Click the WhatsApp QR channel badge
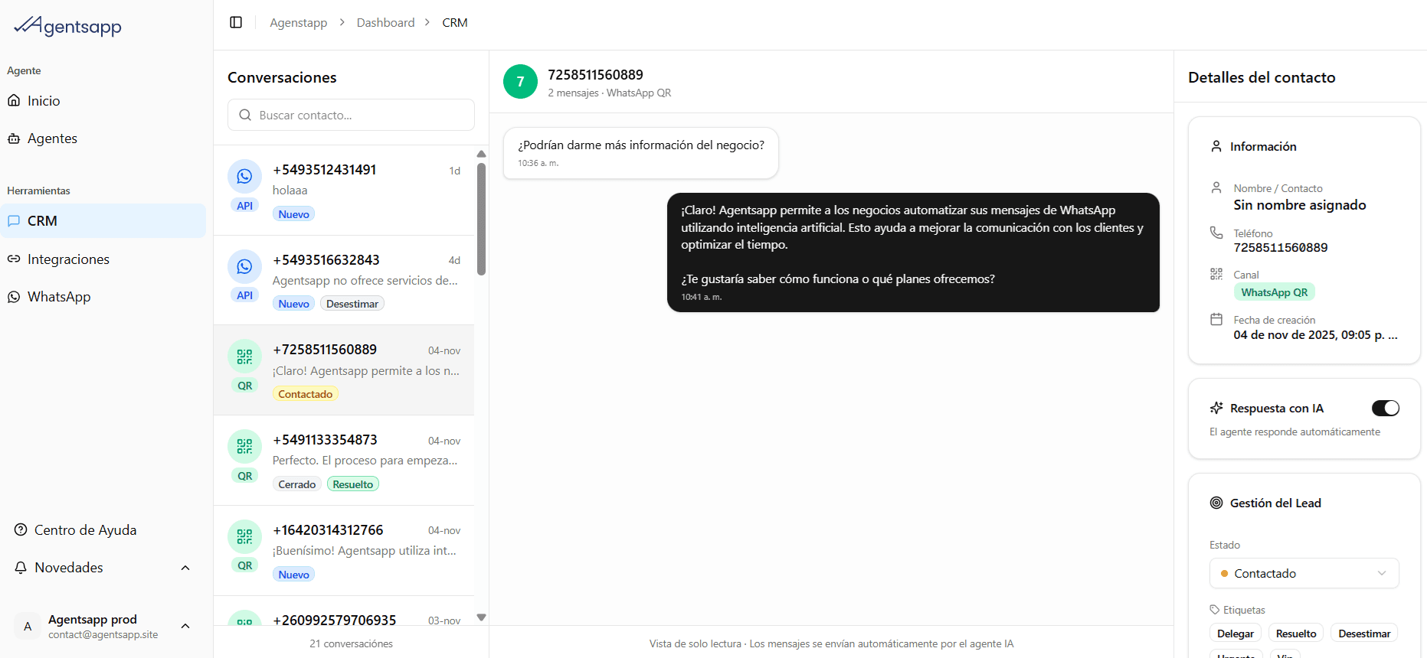The height and width of the screenshot is (658, 1427). click(x=1274, y=292)
